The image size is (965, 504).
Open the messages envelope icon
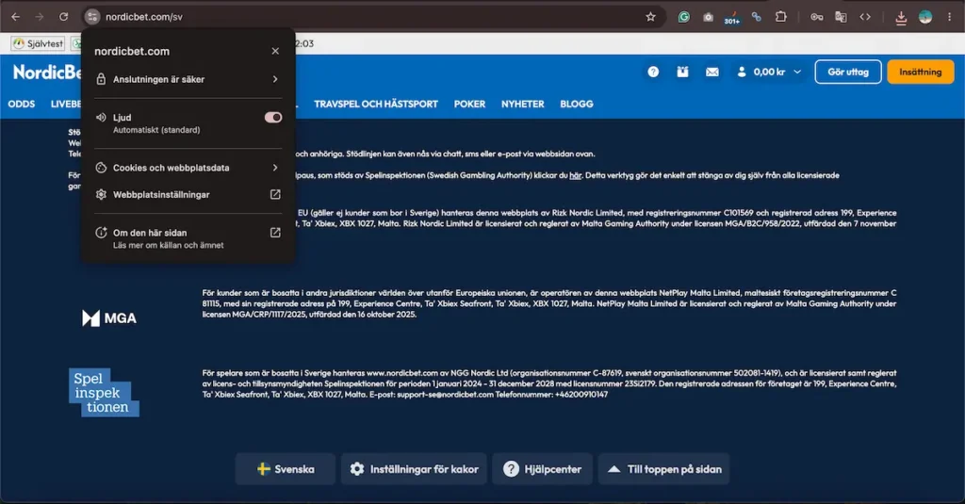coord(712,72)
